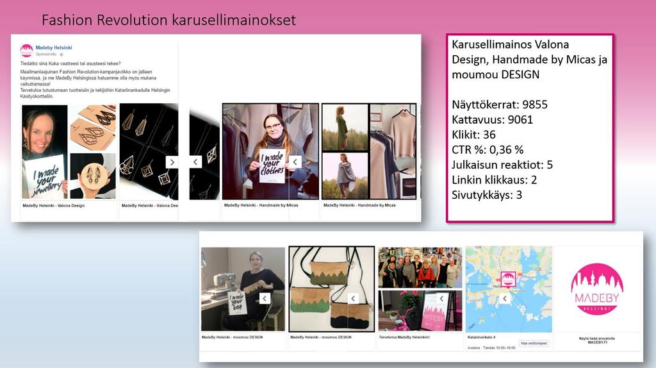Open the 'I made your jewellery' woman photo
Screen dimensions: 656x368
44,151
